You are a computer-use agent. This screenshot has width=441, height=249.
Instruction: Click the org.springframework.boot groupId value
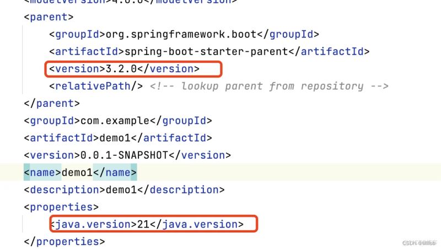(181, 34)
